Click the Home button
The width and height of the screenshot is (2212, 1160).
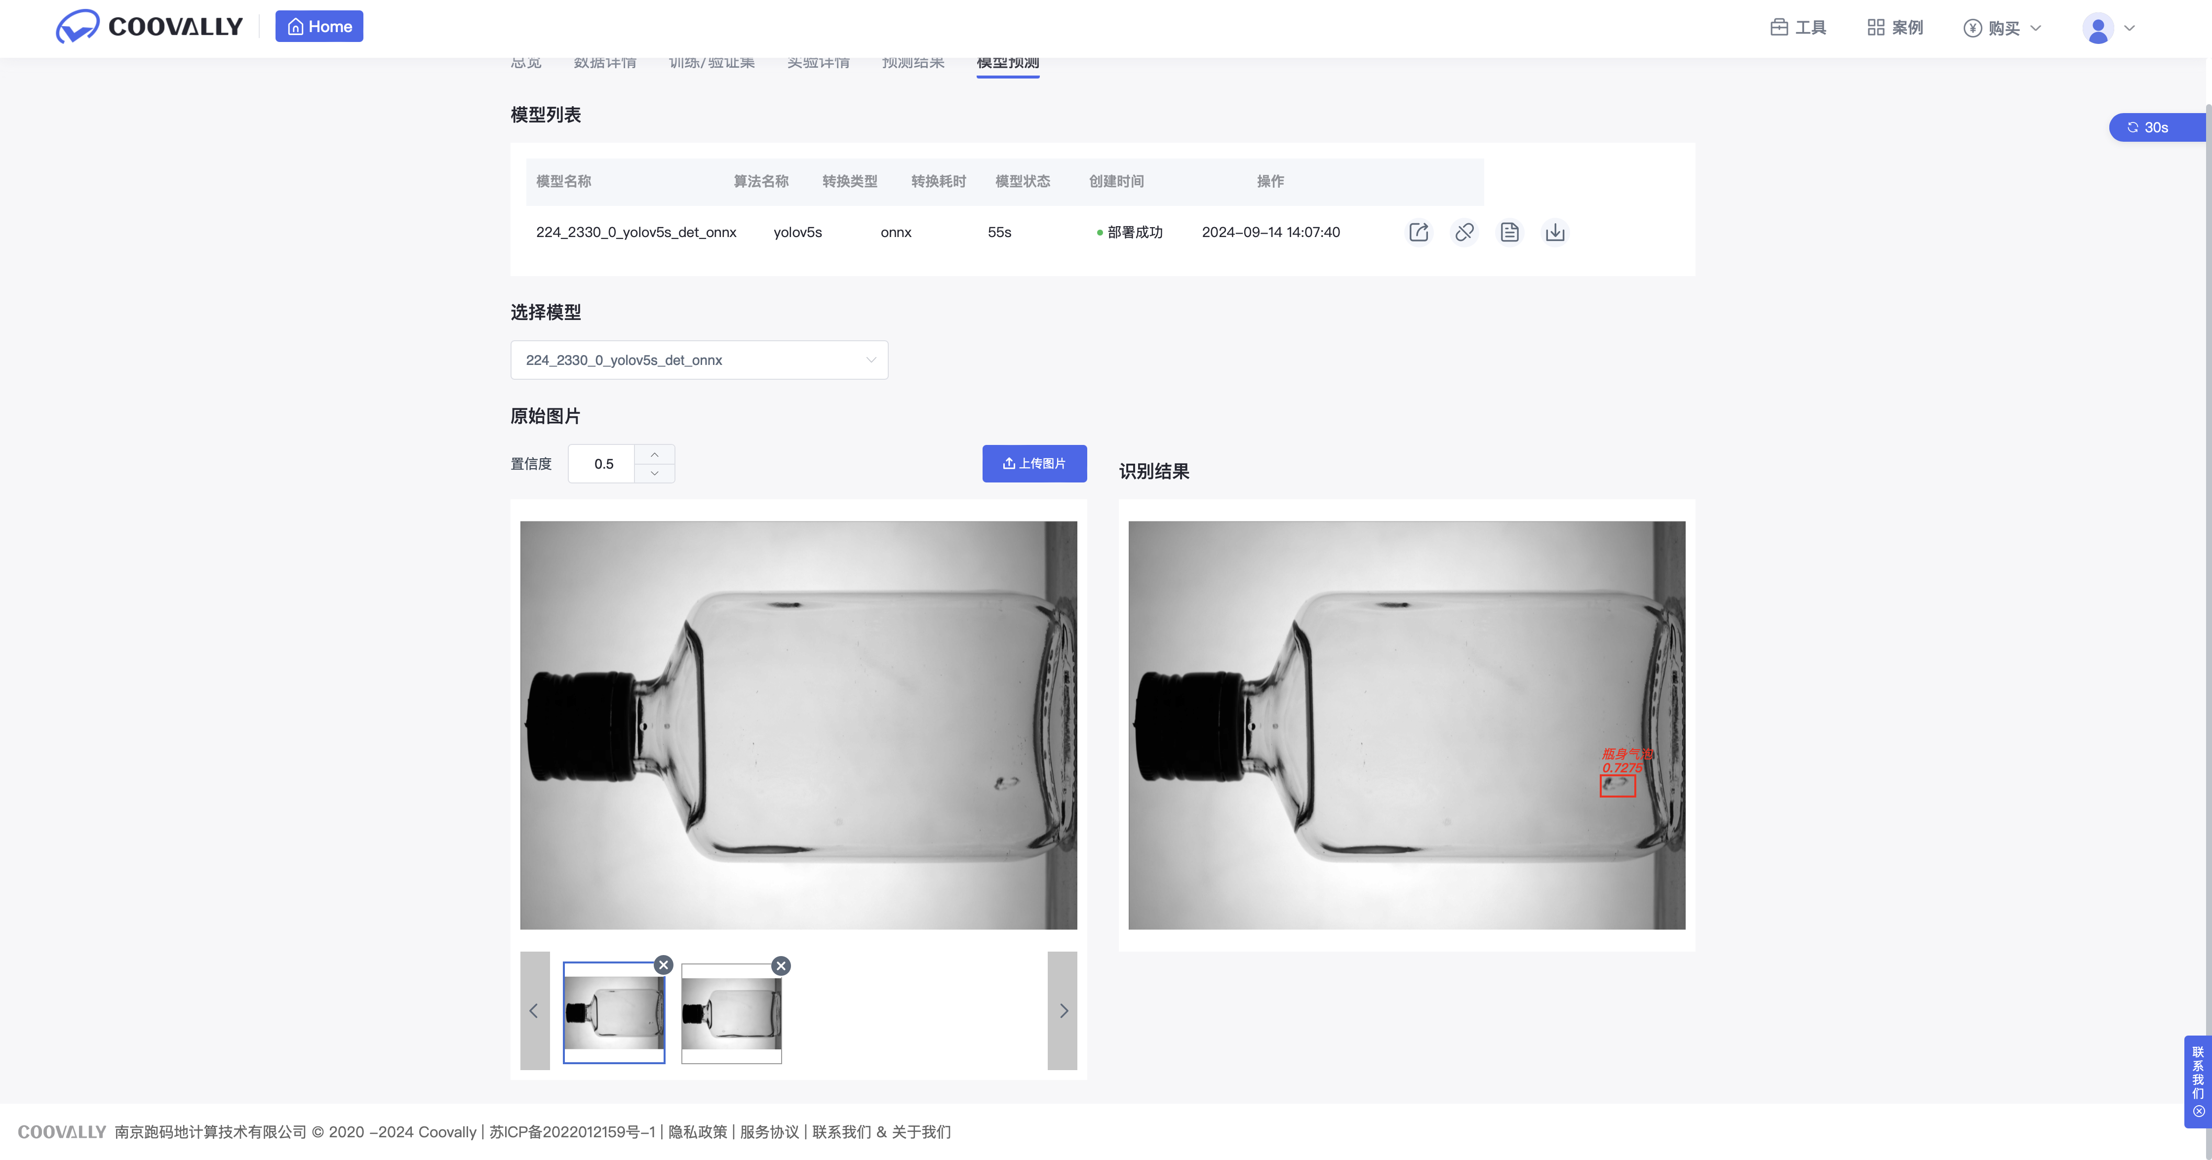[319, 27]
